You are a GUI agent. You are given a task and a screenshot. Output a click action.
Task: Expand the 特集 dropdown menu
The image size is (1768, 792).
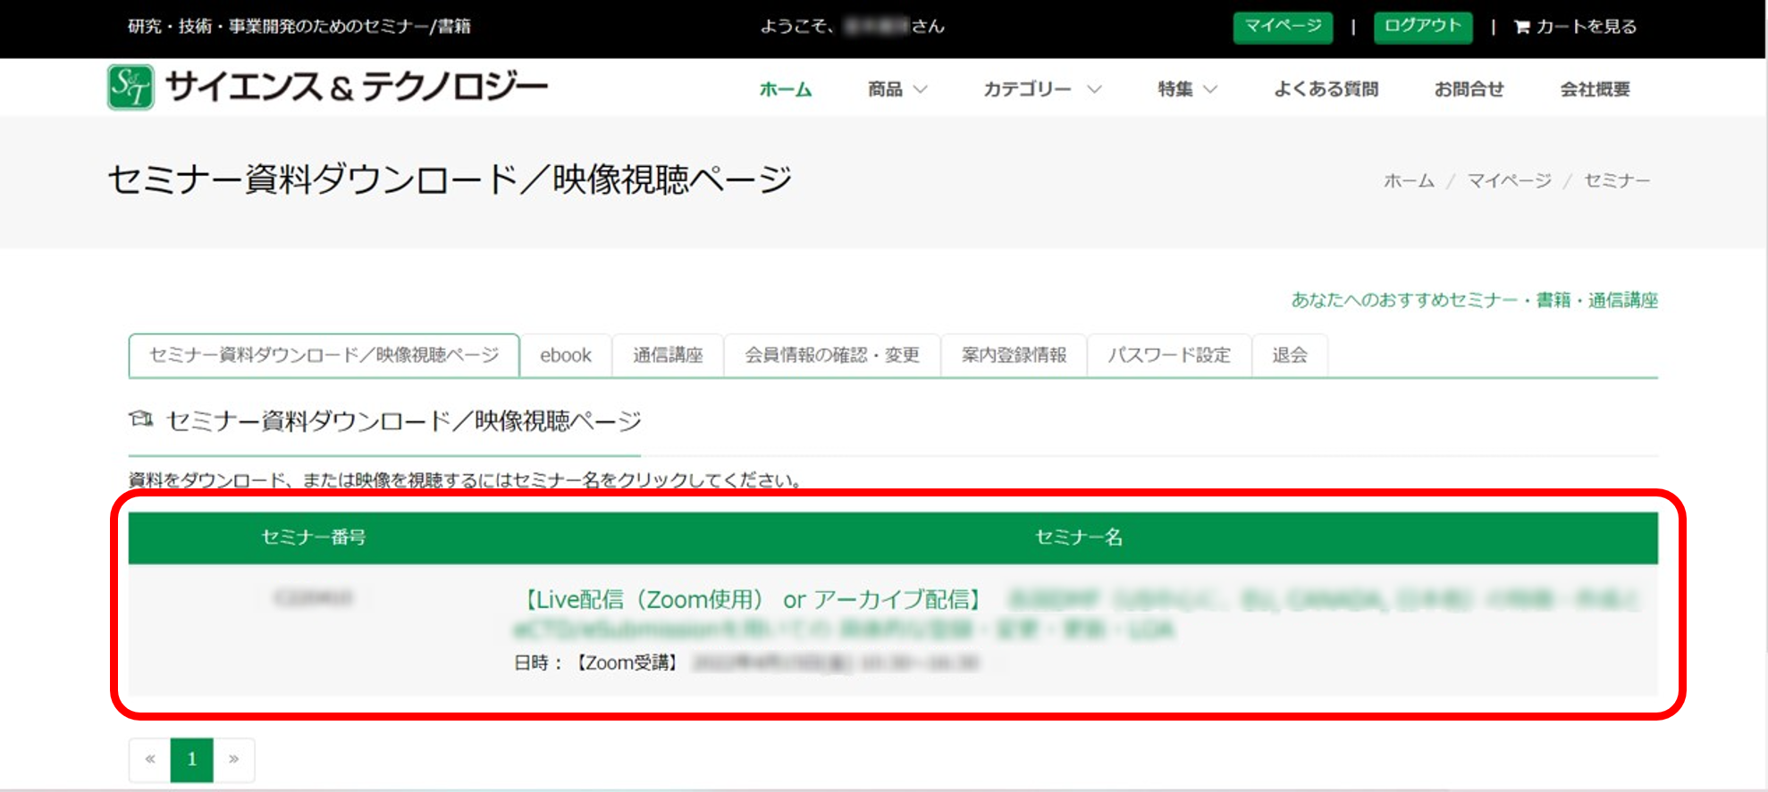[1186, 89]
